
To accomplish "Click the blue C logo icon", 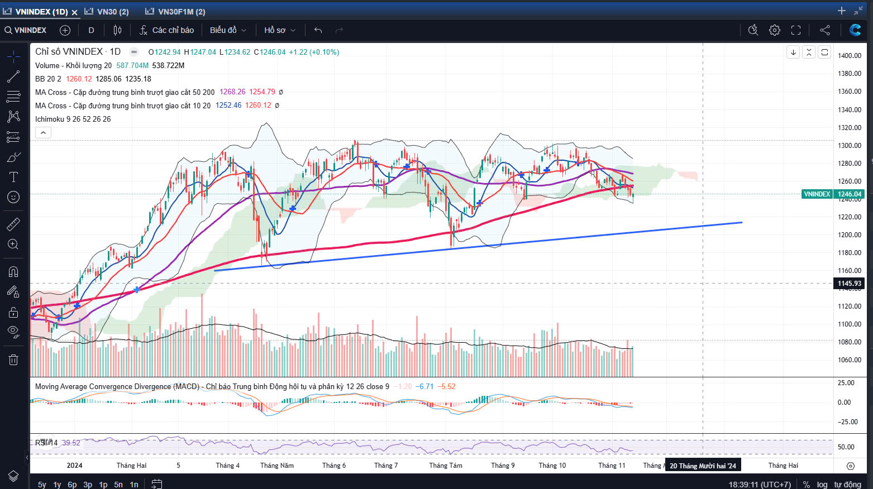I will (855, 30).
